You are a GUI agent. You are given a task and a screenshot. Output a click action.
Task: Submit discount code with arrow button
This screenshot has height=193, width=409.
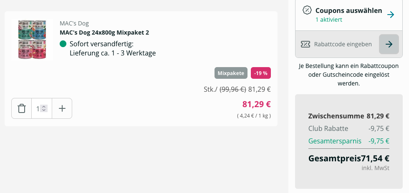389,44
